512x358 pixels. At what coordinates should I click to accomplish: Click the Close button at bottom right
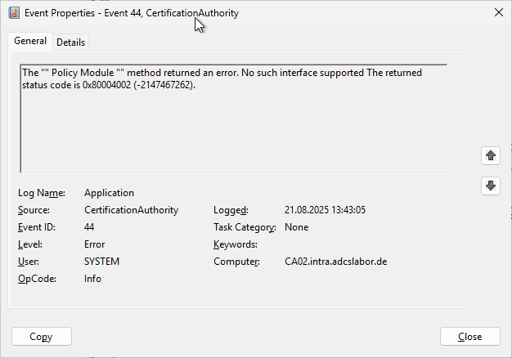[x=469, y=337]
